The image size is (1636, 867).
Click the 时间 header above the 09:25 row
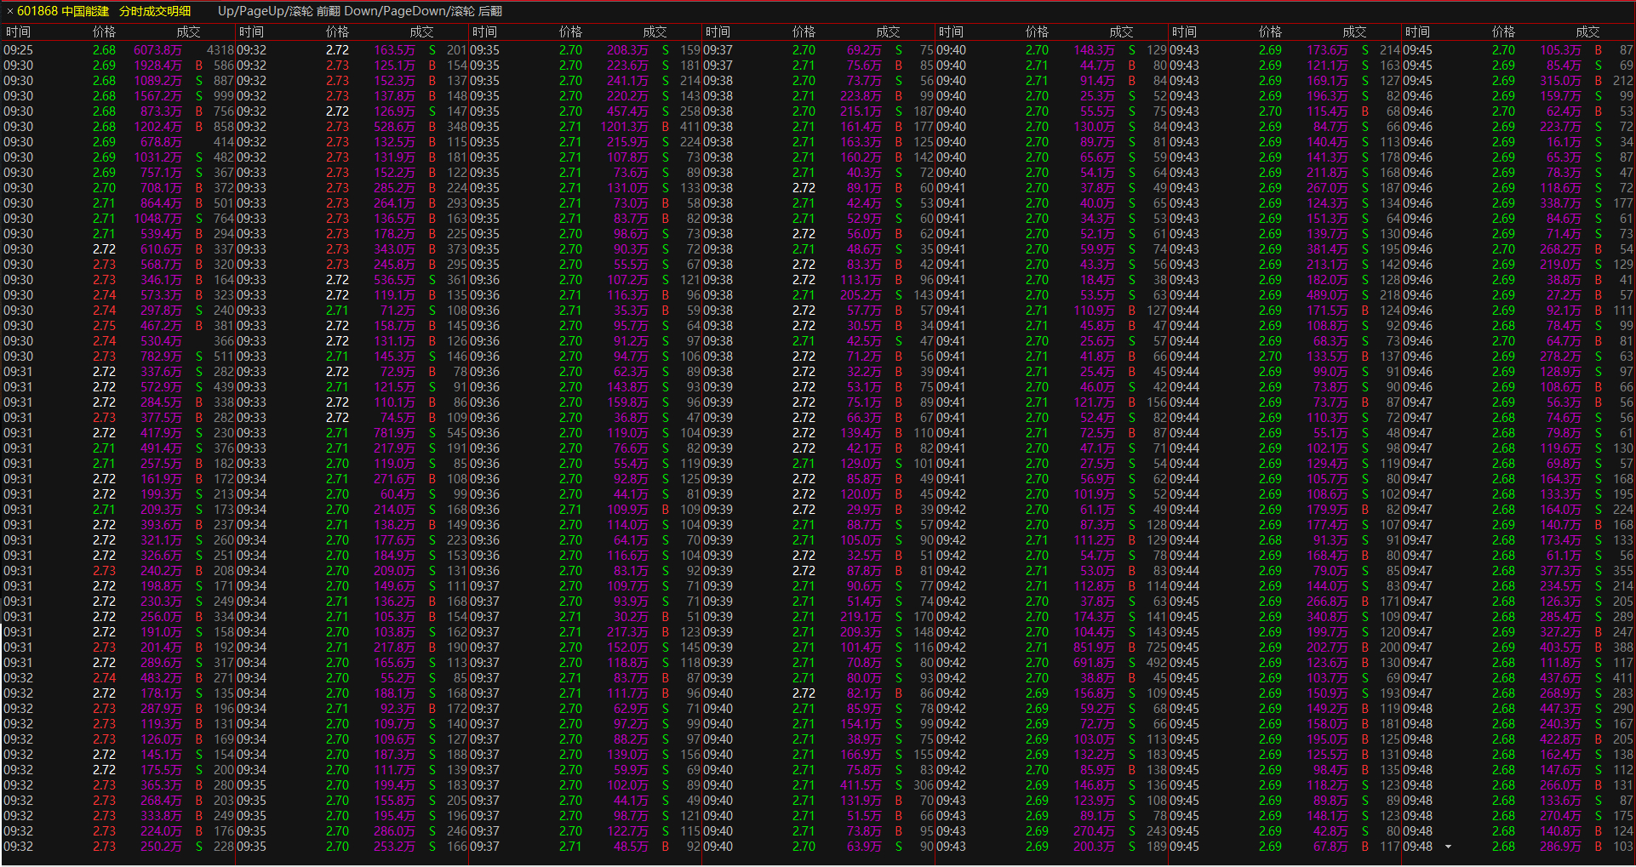[x=18, y=31]
